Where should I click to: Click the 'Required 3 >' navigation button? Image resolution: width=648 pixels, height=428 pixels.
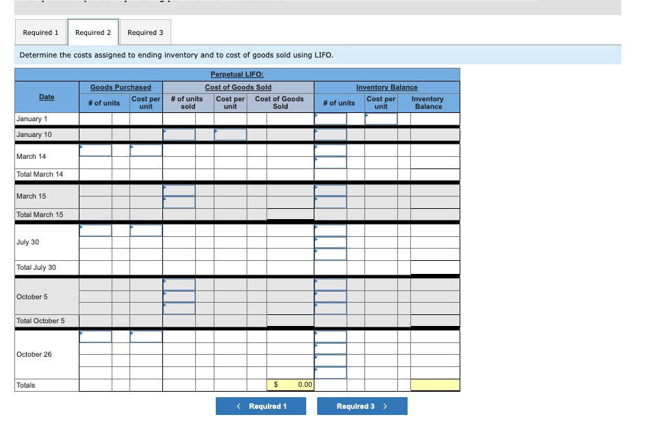(362, 406)
